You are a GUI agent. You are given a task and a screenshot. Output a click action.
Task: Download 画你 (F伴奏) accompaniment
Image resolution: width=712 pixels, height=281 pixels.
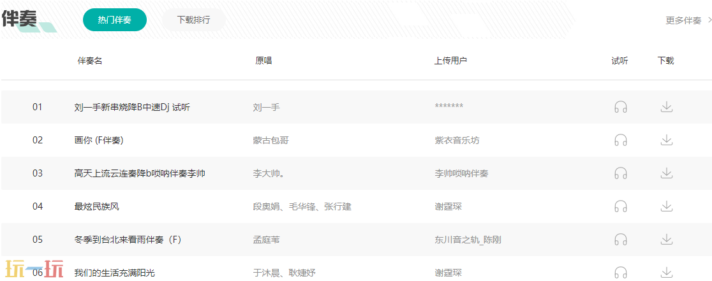pyautogui.click(x=666, y=140)
